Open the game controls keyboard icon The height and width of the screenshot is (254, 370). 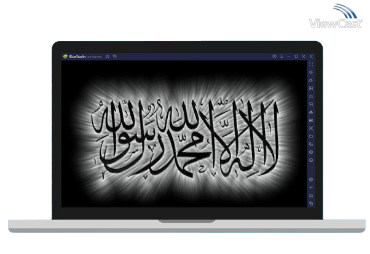click(311, 96)
